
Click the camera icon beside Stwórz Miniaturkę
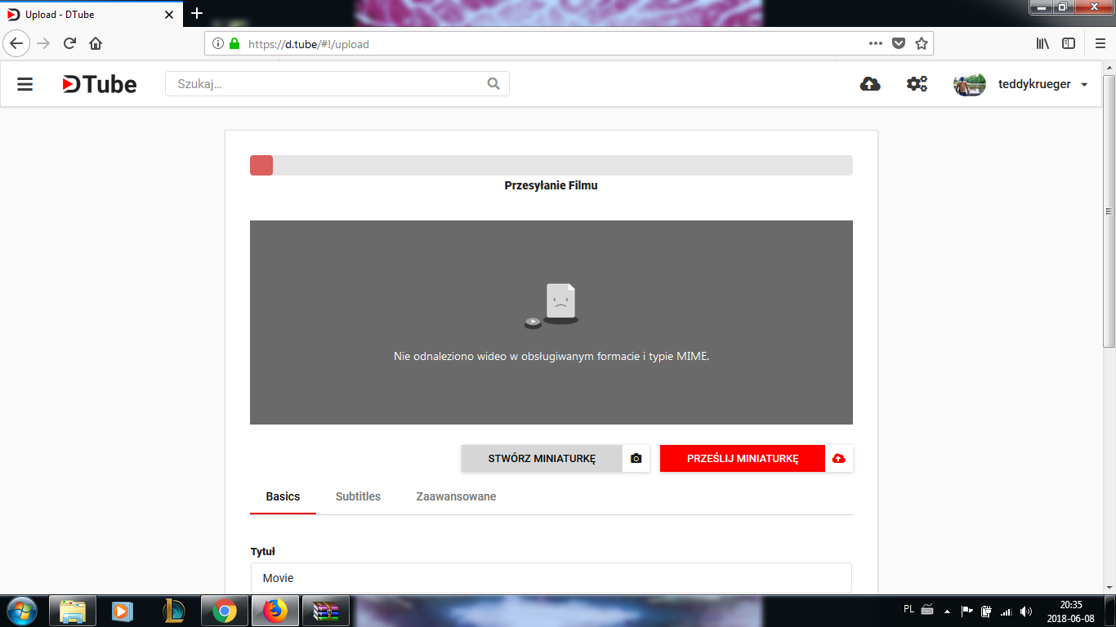[636, 459]
